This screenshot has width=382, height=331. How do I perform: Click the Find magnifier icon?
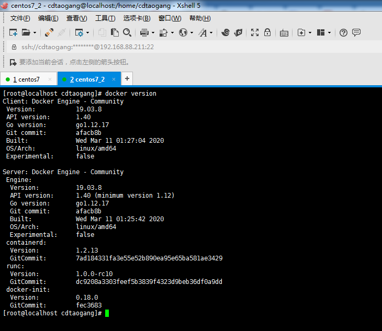pyautogui.click(x=127, y=32)
